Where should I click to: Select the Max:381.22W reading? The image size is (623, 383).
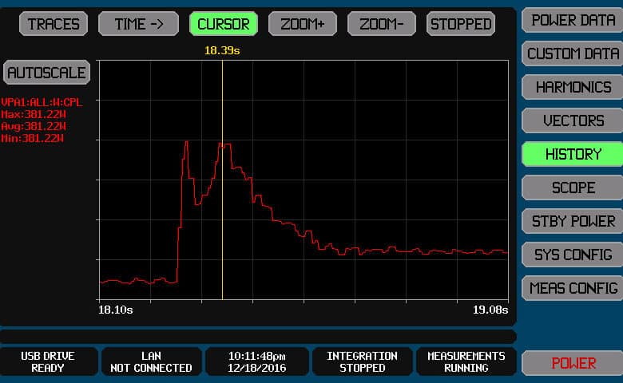pyautogui.click(x=34, y=114)
